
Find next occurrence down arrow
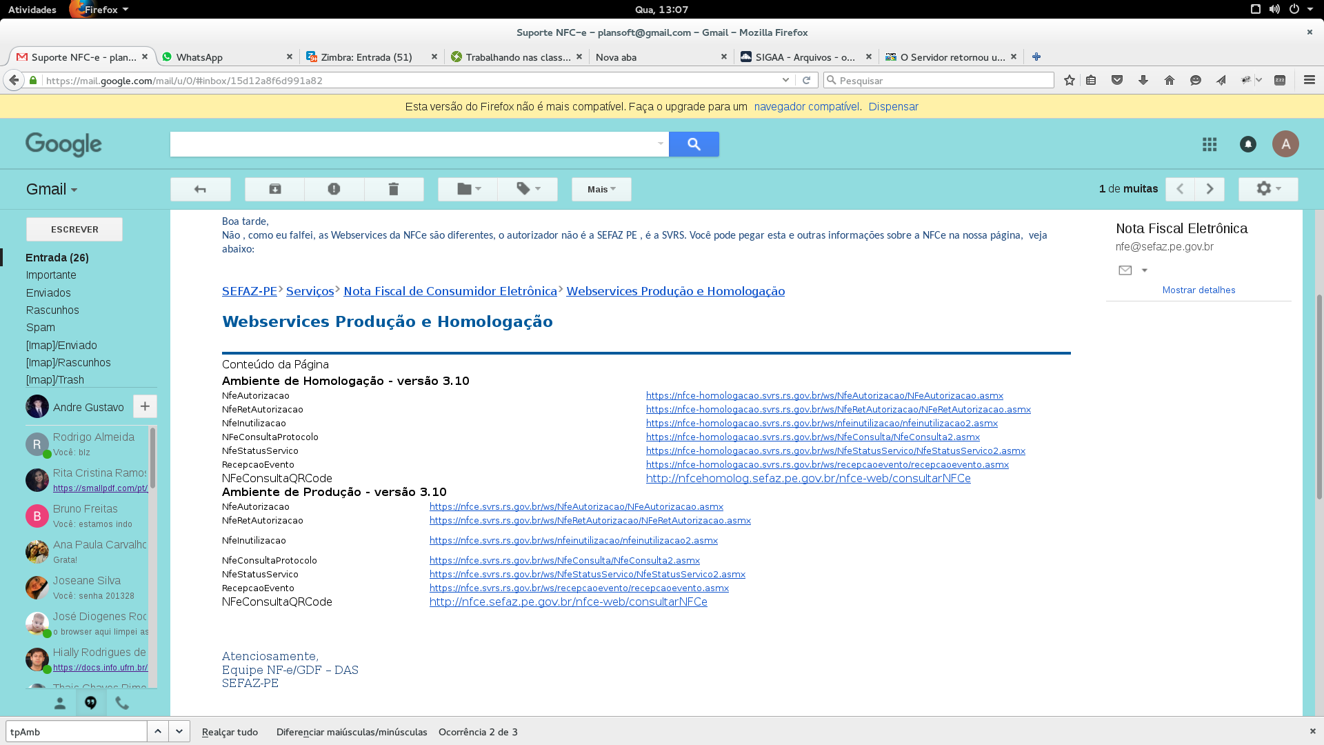pos(179,731)
